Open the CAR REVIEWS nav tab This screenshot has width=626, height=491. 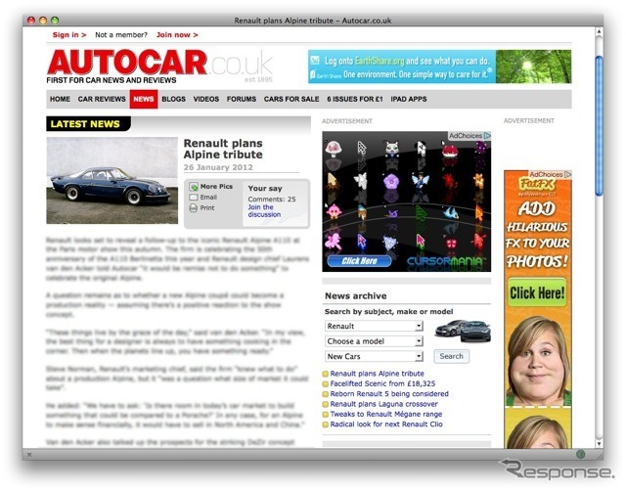(x=102, y=99)
